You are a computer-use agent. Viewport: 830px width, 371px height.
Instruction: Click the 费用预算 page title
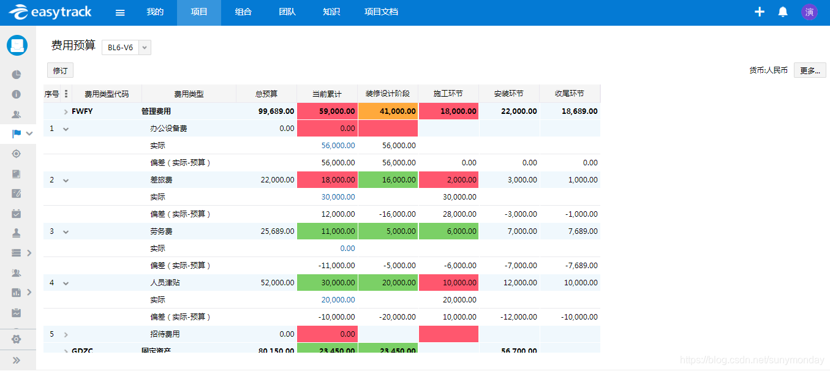tap(73, 45)
